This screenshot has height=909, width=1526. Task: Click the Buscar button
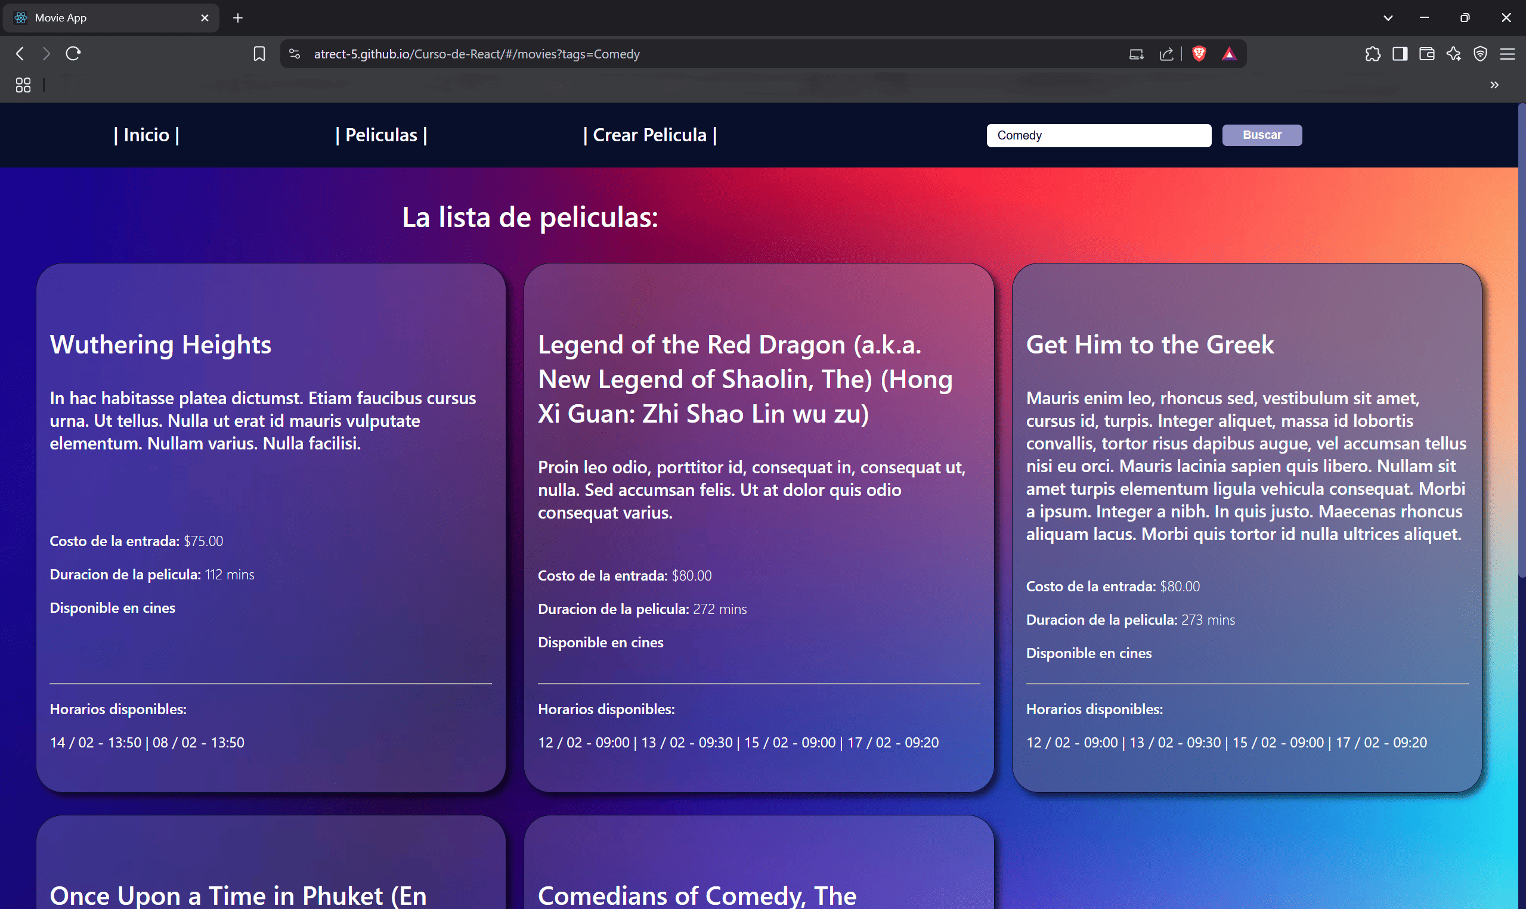(x=1262, y=135)
